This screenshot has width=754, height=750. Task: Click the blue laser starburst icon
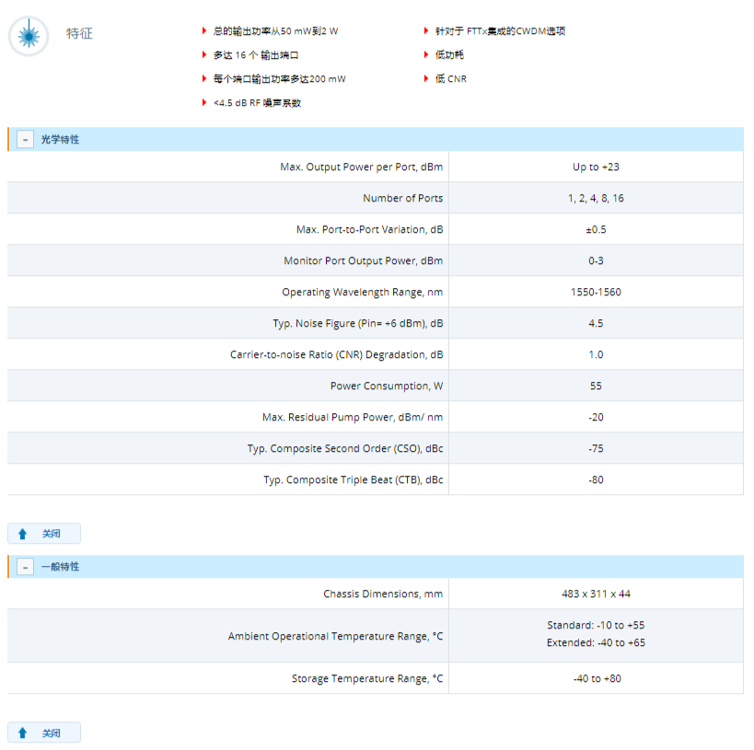click(x=29, y=36)
